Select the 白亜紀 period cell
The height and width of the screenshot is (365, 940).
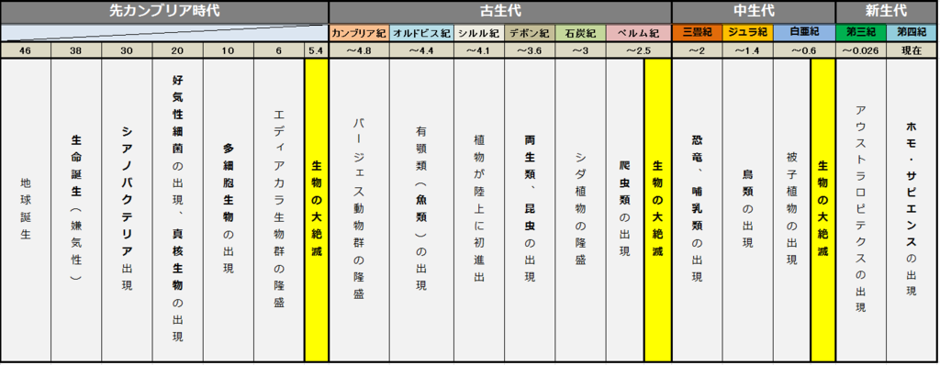point(804,33)
